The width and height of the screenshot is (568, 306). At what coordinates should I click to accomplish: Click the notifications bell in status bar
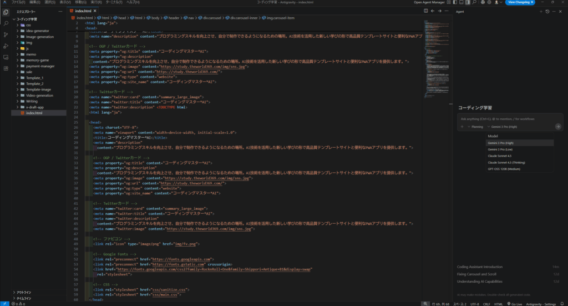562,303
